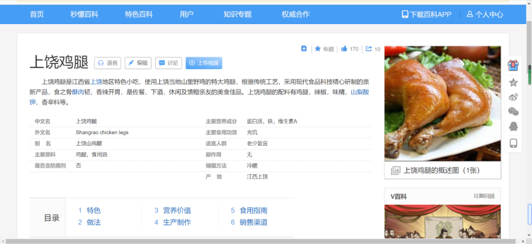
Task: Like the article with thumbs-up icon
Action: coord(344,49)
